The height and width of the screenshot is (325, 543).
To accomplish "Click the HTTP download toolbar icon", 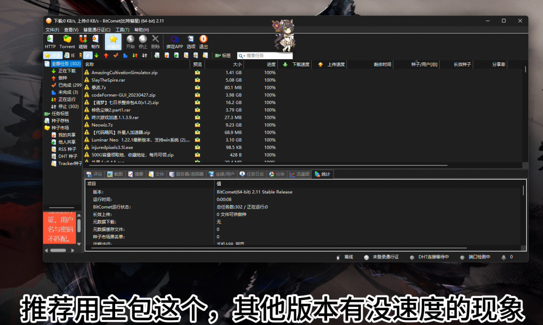I will click(50, 42).
